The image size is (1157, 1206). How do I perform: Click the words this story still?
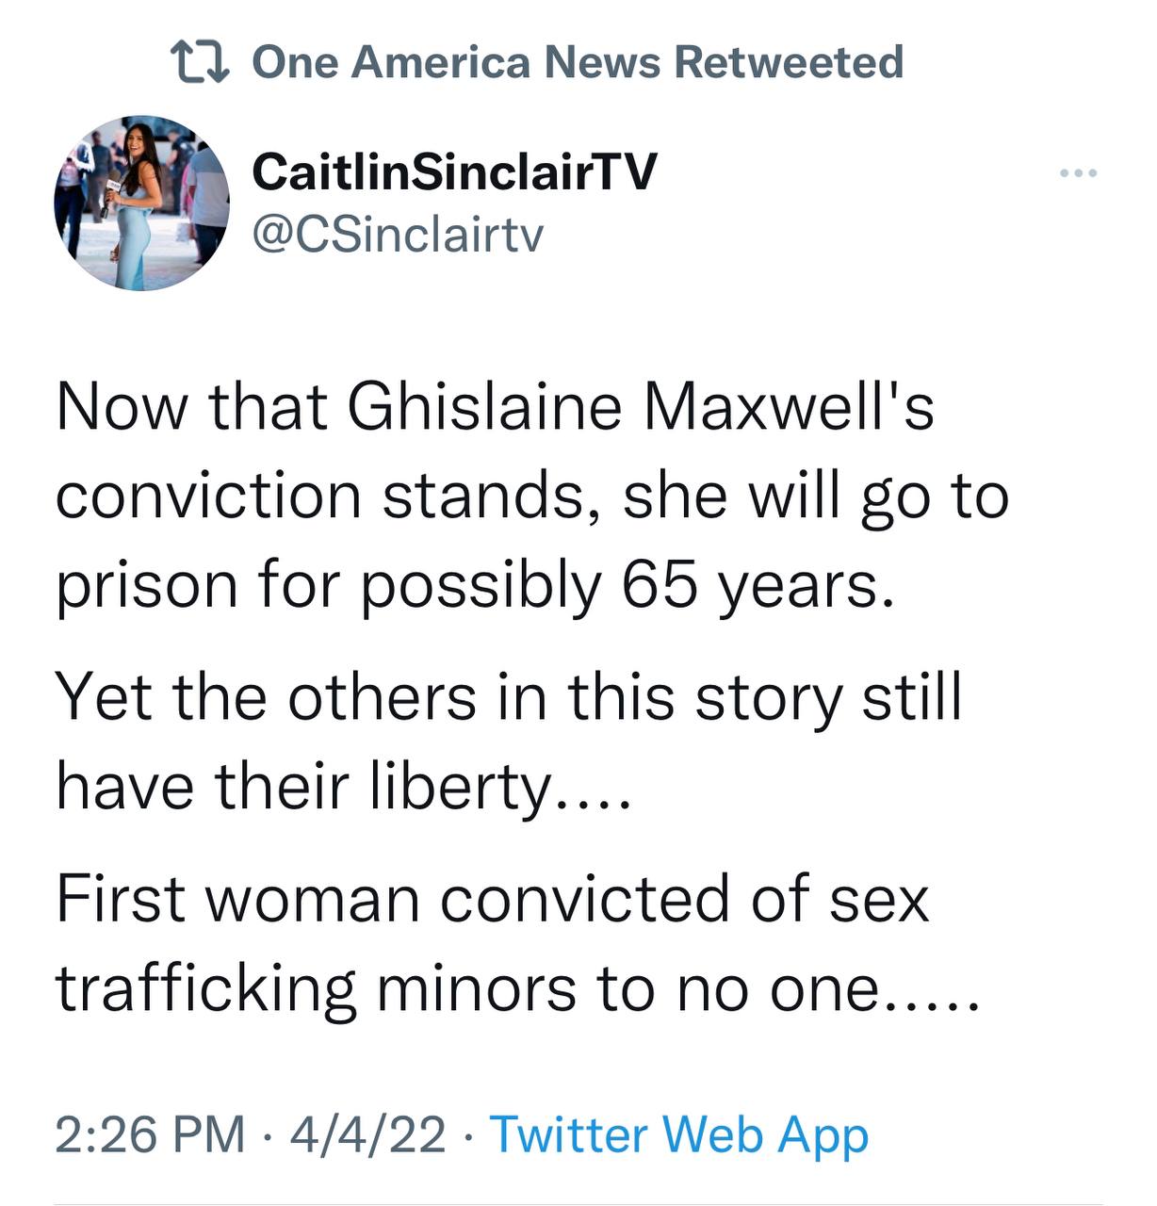click(x=764, y=698)
